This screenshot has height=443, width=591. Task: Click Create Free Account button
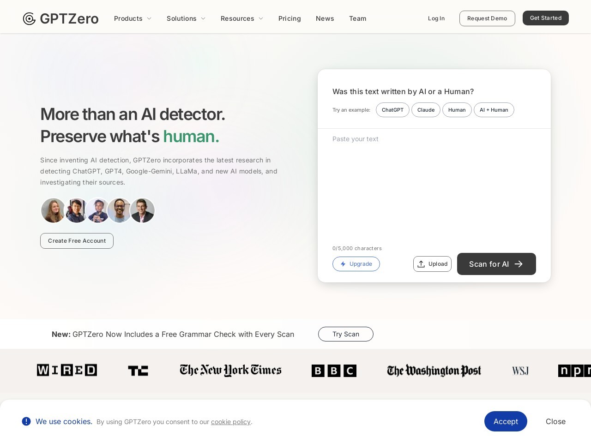pyautogui.click(x=77, y=241)
